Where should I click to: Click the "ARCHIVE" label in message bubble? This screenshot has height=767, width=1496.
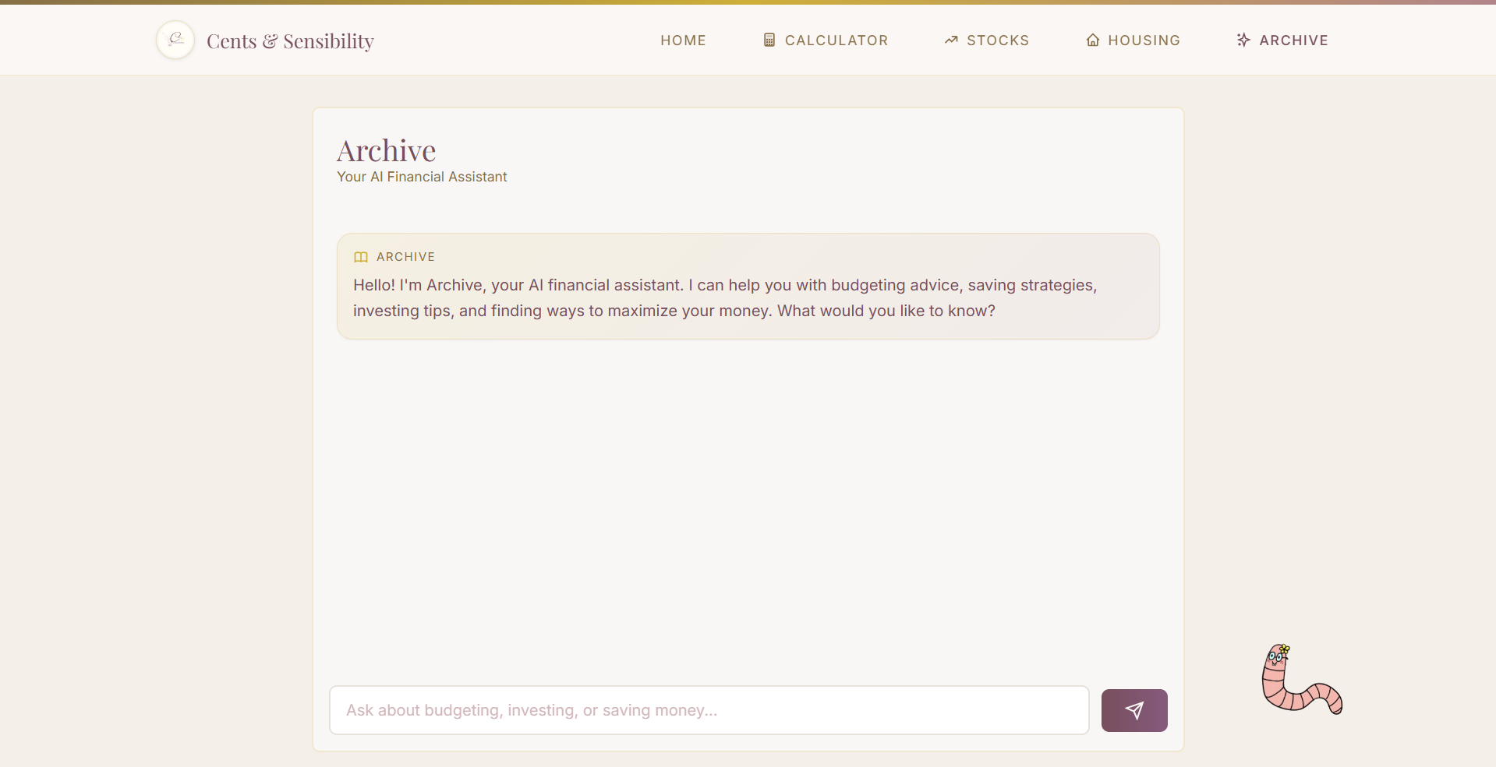(405, 257)
